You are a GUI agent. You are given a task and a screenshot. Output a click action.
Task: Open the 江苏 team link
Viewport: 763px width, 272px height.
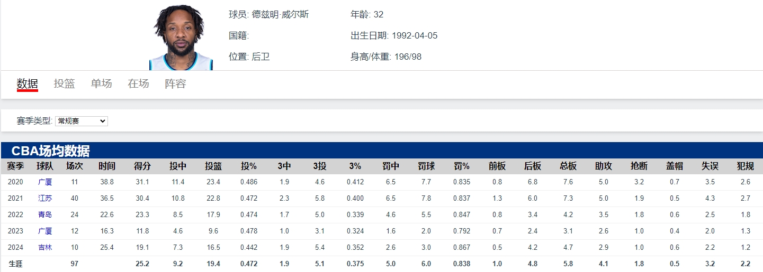click(x=45, y=198)
